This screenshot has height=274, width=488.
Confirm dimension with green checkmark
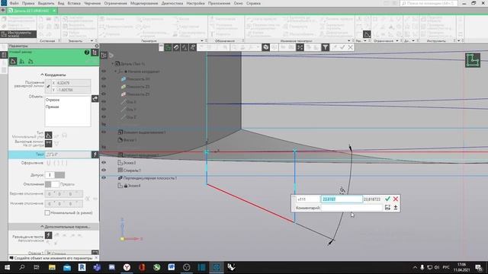pyautogui.click(x=387, y=199)
